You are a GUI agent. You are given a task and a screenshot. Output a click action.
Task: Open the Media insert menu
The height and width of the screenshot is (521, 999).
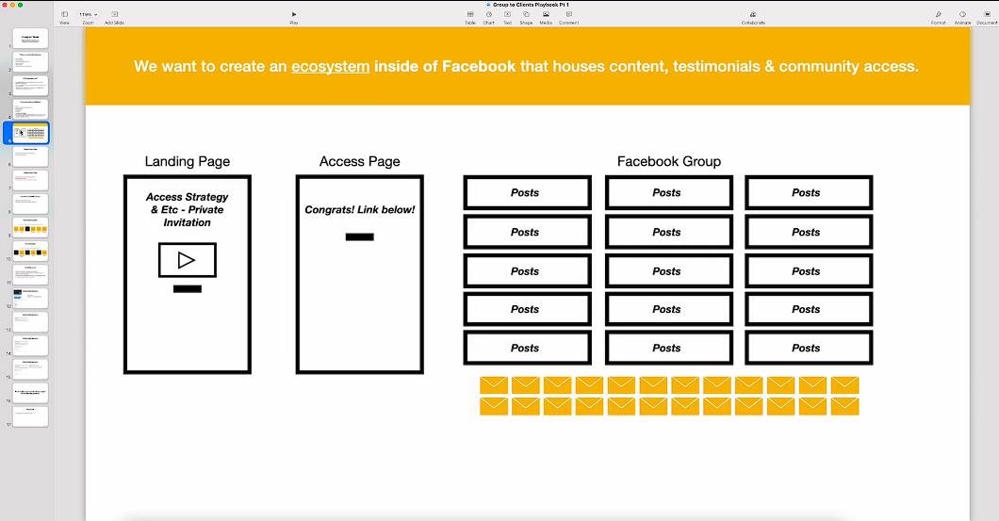(546, 15)
